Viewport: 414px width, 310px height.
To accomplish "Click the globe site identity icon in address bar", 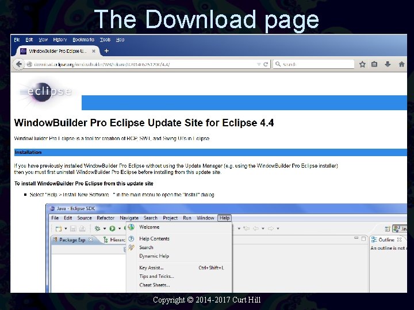I will pyautogui.click(x=29, y=64).
